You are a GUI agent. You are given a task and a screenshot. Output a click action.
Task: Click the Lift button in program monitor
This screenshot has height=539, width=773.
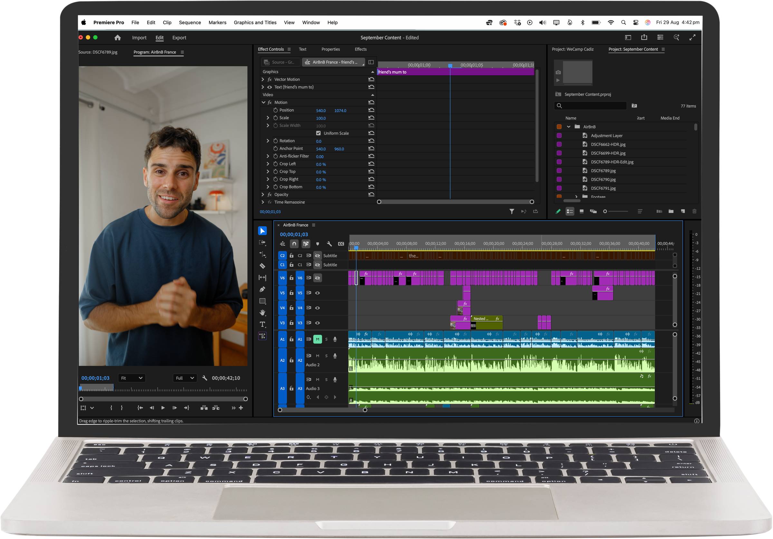[204, 408]
